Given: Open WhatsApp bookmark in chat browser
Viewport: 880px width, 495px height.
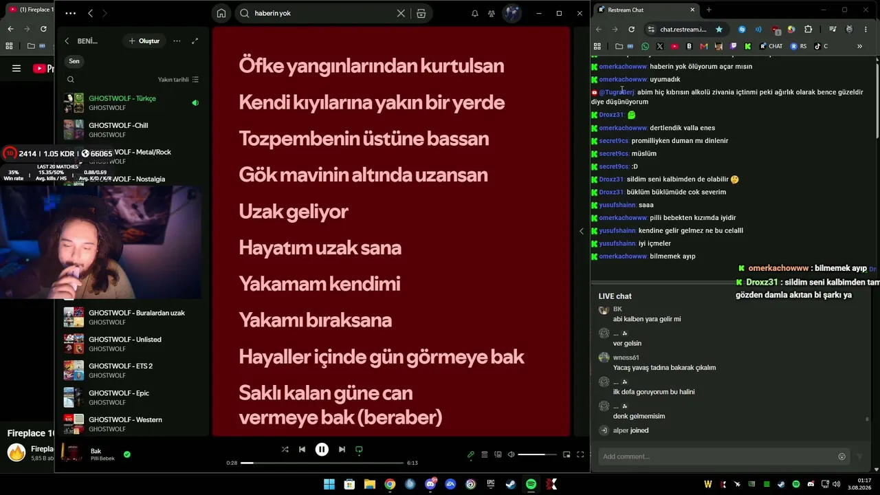Looking at the screenshot, I should click(x=645, y=47).
